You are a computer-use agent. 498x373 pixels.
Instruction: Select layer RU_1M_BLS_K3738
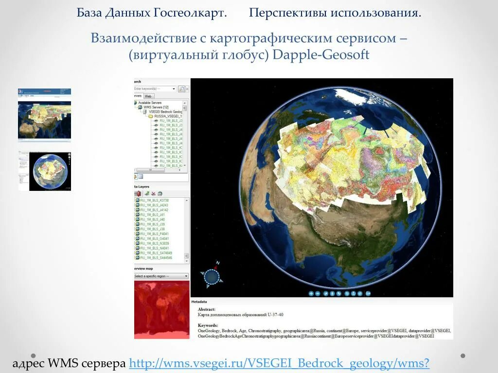pos(154,201)
